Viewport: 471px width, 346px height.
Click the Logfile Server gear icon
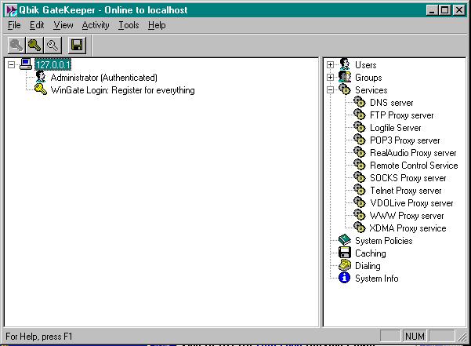click(359, 127)
